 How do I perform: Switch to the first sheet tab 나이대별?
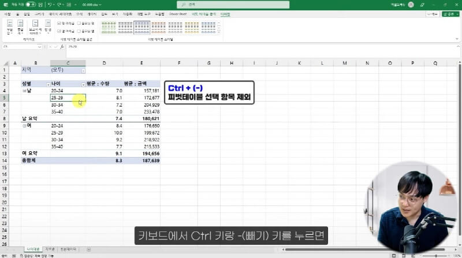(x=33, y=249)
